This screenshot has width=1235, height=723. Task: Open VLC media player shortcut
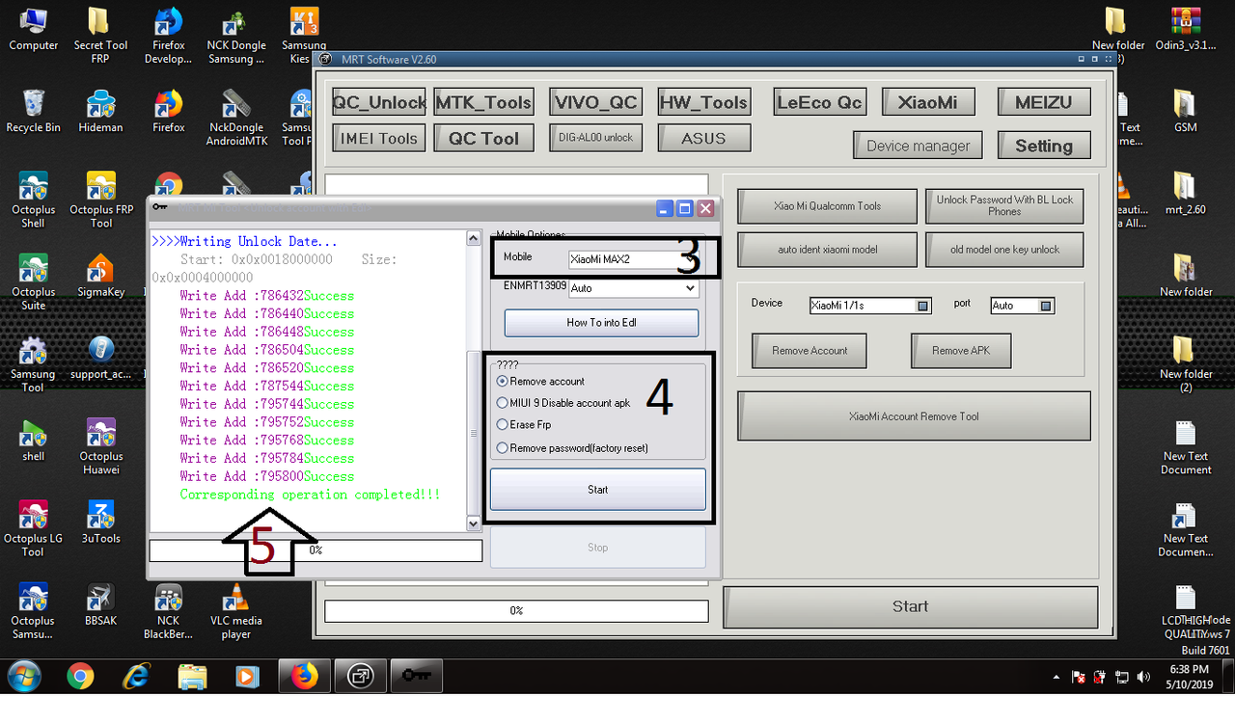coord(236,611)
